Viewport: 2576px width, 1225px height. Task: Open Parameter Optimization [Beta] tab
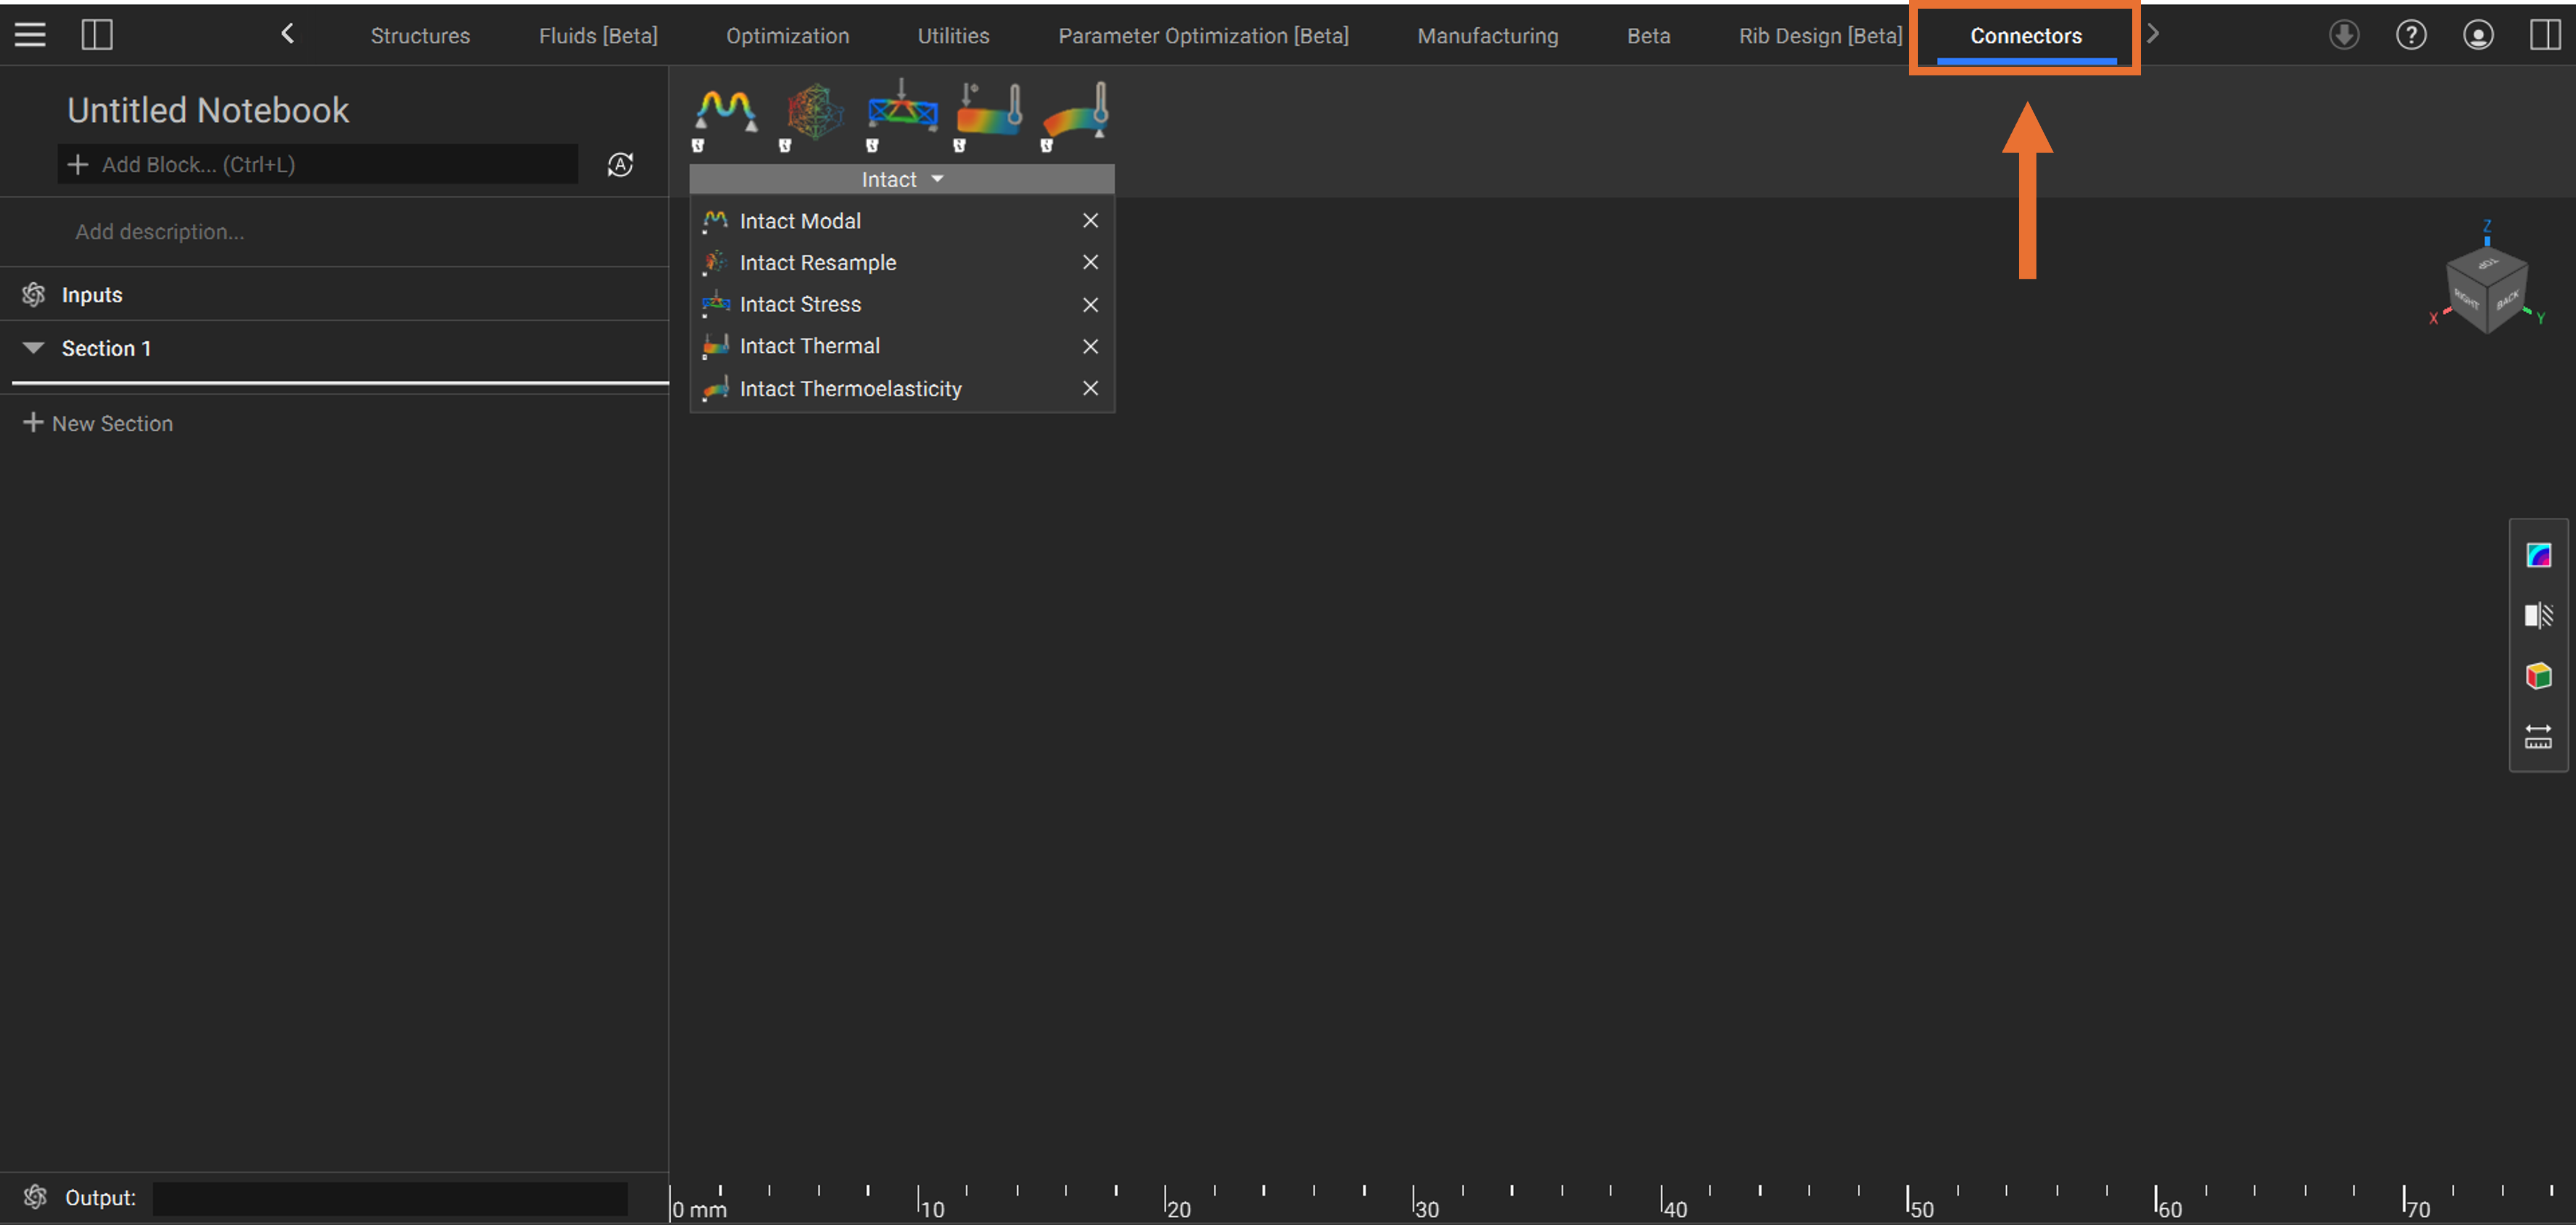click(x=1203, y=36)
